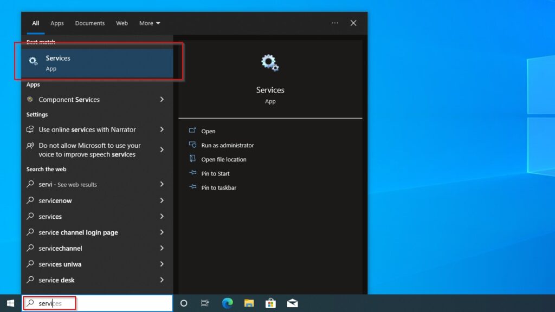Click the Task View icon
This screenshot has height=312, width=555.
tap(205, 303)
